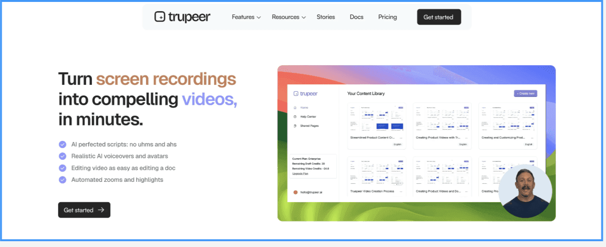Click English tag on Creating Product Videos with Tr...
Image resolution: width=606 pixels, height=247 pixels.
(463, 144)
